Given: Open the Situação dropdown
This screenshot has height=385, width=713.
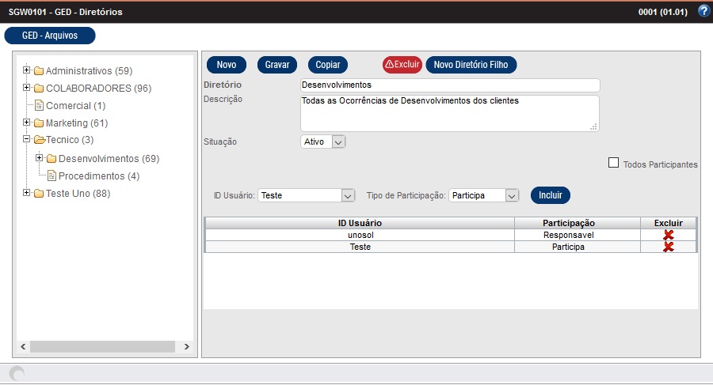Looking at the screenshot, I should 338,142.
